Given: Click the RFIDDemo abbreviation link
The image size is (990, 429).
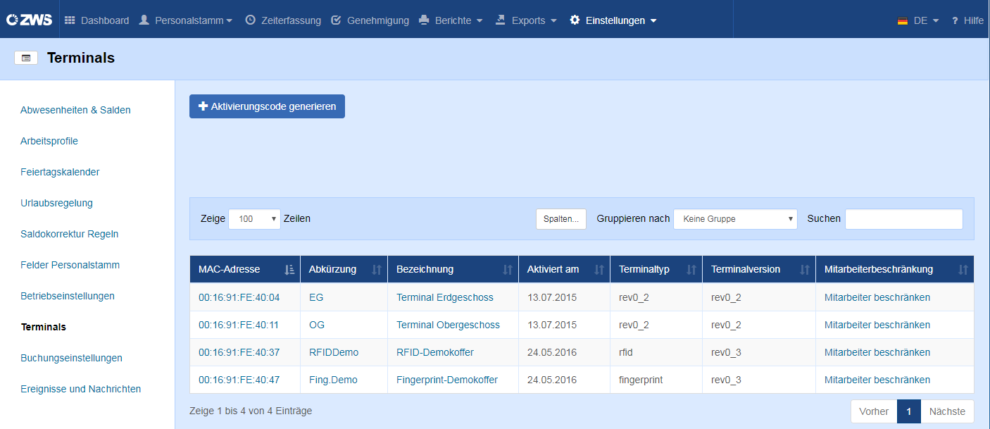Looking at the screenshot, I should [x=334, y=352].
